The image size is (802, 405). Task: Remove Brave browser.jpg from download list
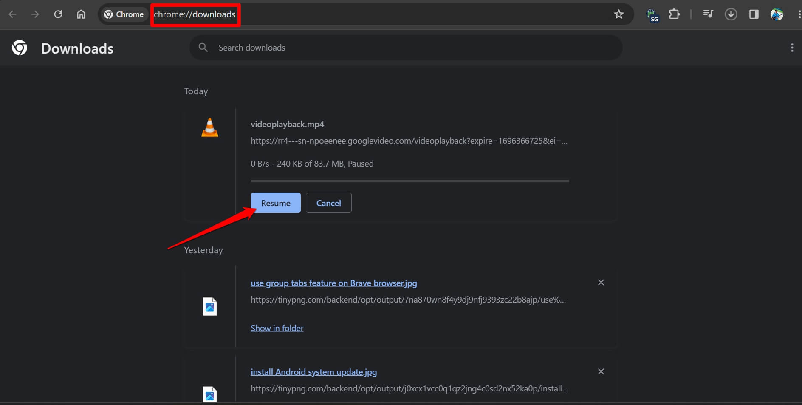tap(601, 283)
